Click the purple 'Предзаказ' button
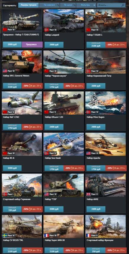The height and width of the screenshot is (254, 129). tap(32, 45)
